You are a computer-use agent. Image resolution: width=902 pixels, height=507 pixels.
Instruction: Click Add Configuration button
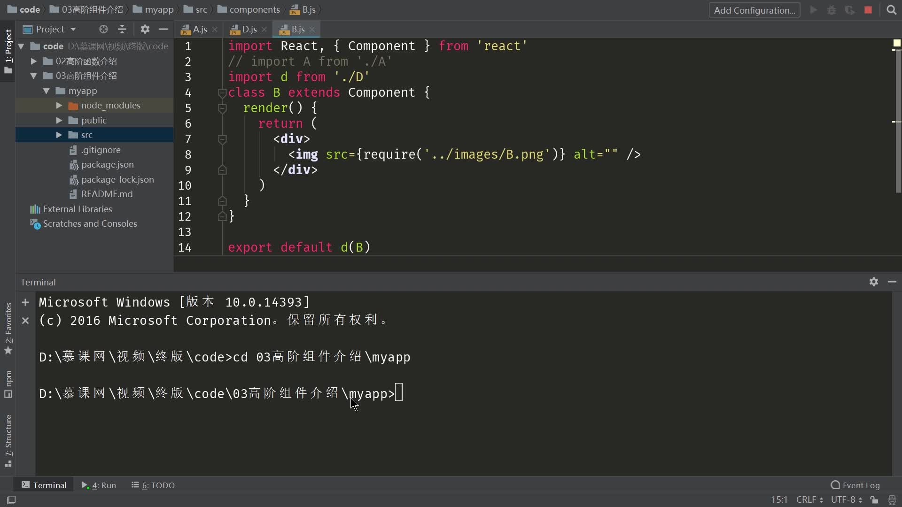click(x=754, y=10)
